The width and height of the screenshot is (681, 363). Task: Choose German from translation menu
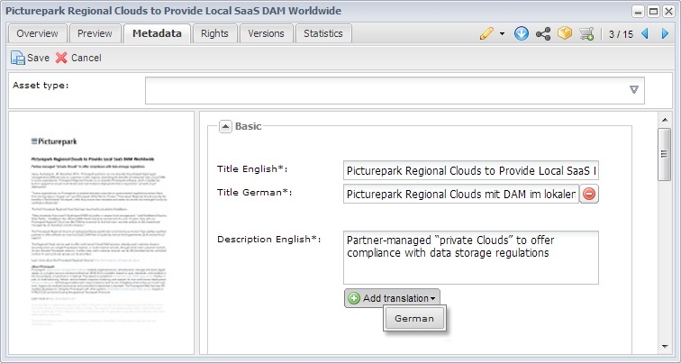click(414, 318)
